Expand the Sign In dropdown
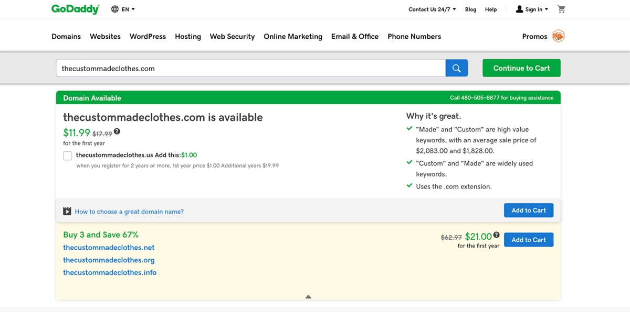 click(x=532, y=9)
